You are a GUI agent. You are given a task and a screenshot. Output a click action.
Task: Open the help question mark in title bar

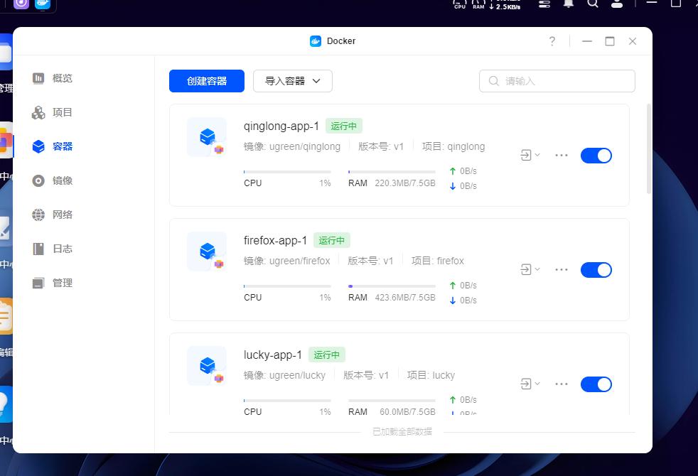(x=552, y=41)
